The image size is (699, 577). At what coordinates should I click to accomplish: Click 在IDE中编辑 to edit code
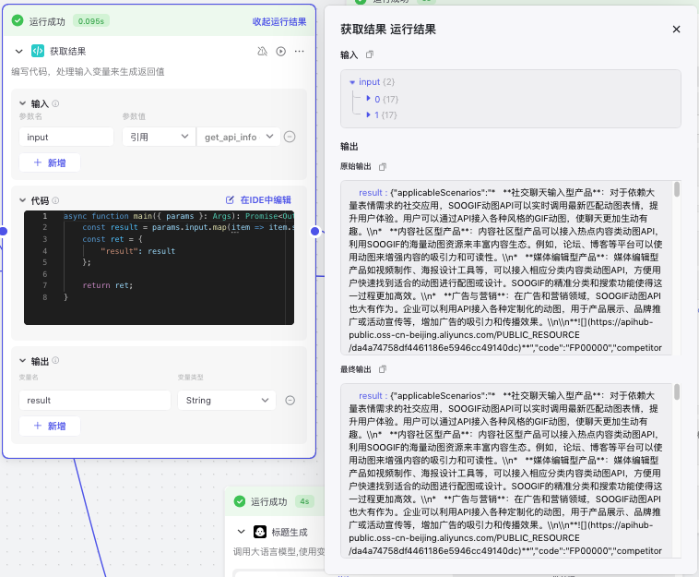coord(259,200)
